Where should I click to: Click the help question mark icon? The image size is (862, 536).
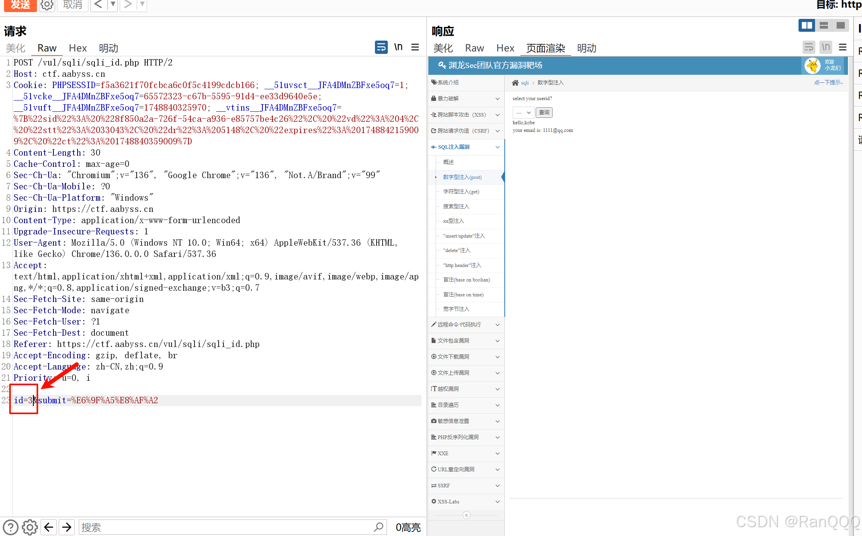click(10, 527)
